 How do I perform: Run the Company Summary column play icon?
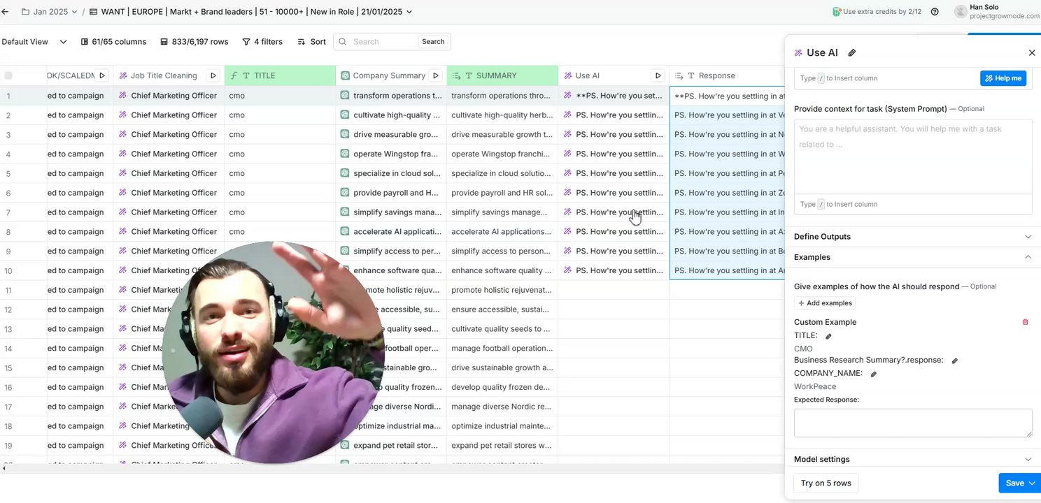pos(436,75)
